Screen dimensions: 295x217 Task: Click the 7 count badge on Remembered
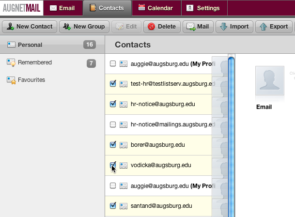click(91, 63)
